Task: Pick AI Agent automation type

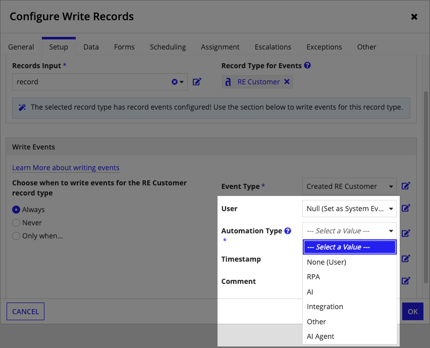Action: [x=350, y=336]
